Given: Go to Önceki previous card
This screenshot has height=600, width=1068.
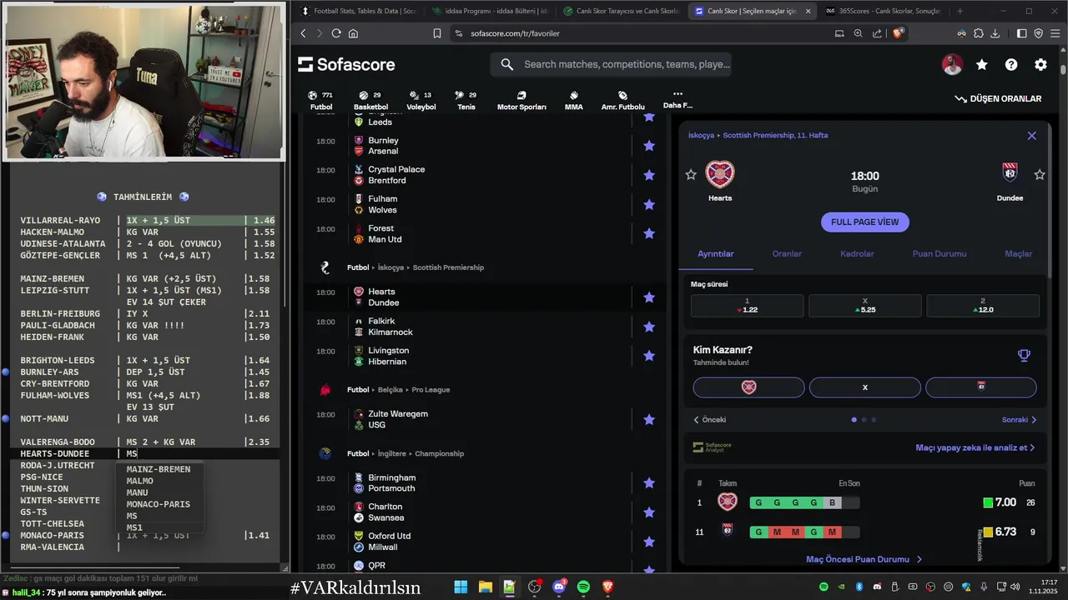Looking at the screenshot, I should [x=710, y=420].
